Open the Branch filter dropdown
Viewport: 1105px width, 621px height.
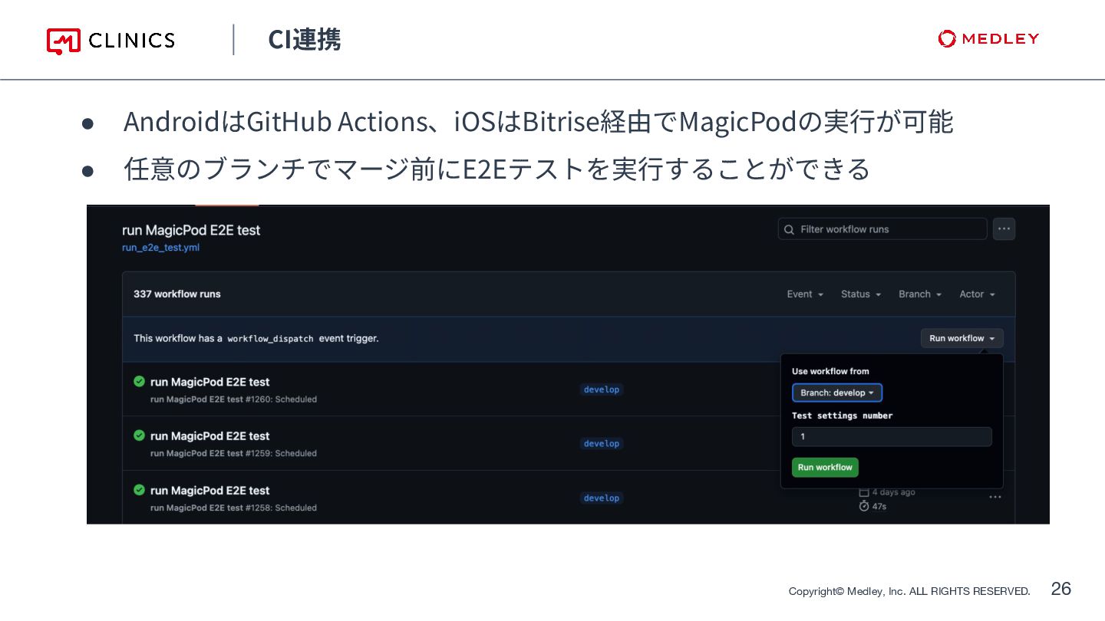click(920, 294)
